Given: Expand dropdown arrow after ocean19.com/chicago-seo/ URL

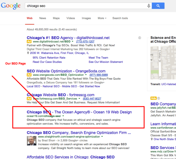Looking at the screenshot, I should click(x=63, y=116).
